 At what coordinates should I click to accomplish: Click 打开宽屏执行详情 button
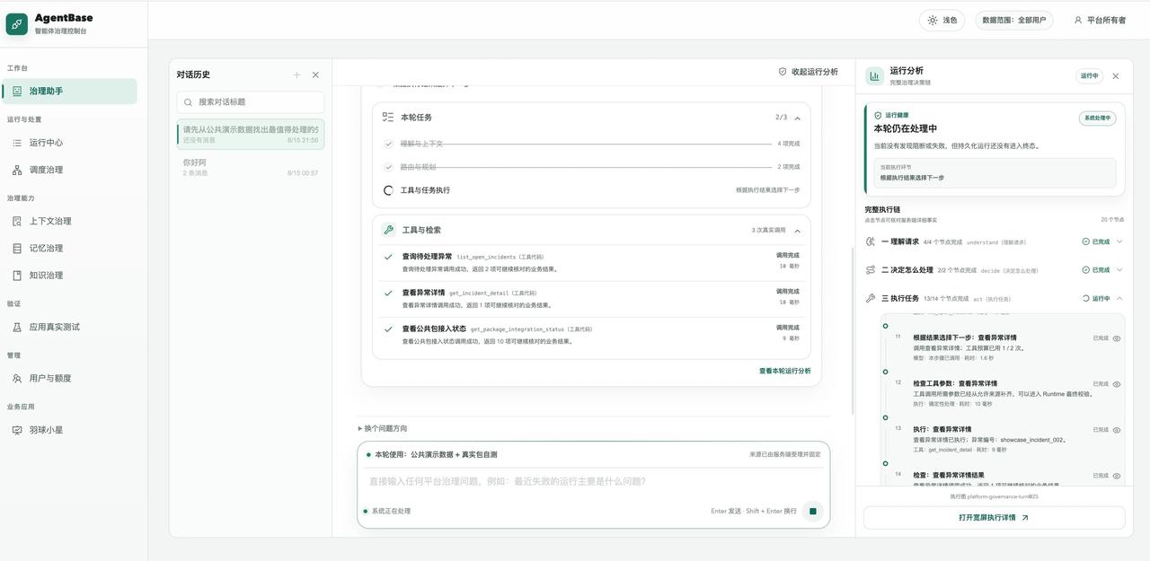point(994,518)
